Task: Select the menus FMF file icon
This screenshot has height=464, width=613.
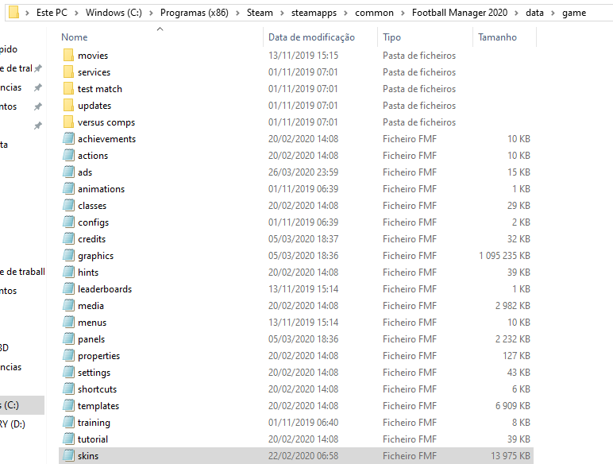Action: [x=68, y=323]
